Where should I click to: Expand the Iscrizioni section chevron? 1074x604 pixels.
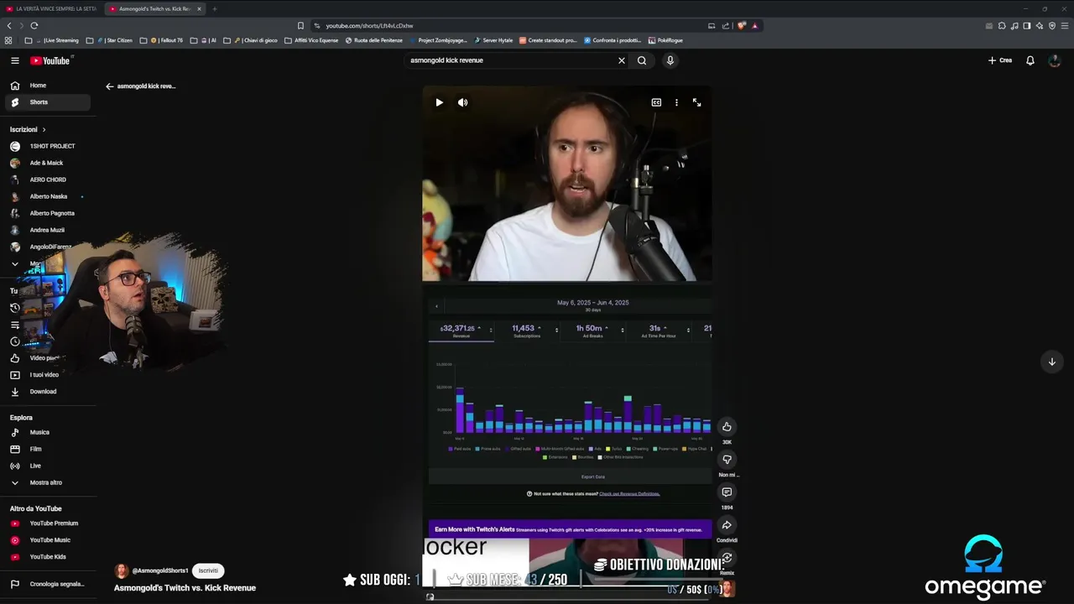pos(44,129)
